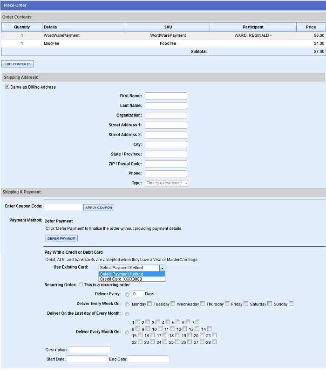Click the Organization field

point(166,116)
